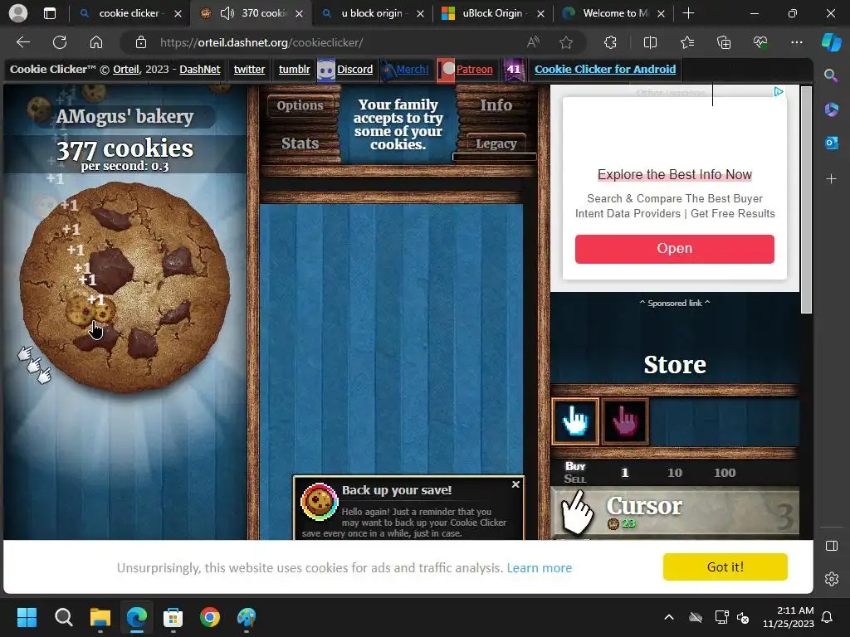Go to the browser home page
The image size is (850, 637).
96,42
